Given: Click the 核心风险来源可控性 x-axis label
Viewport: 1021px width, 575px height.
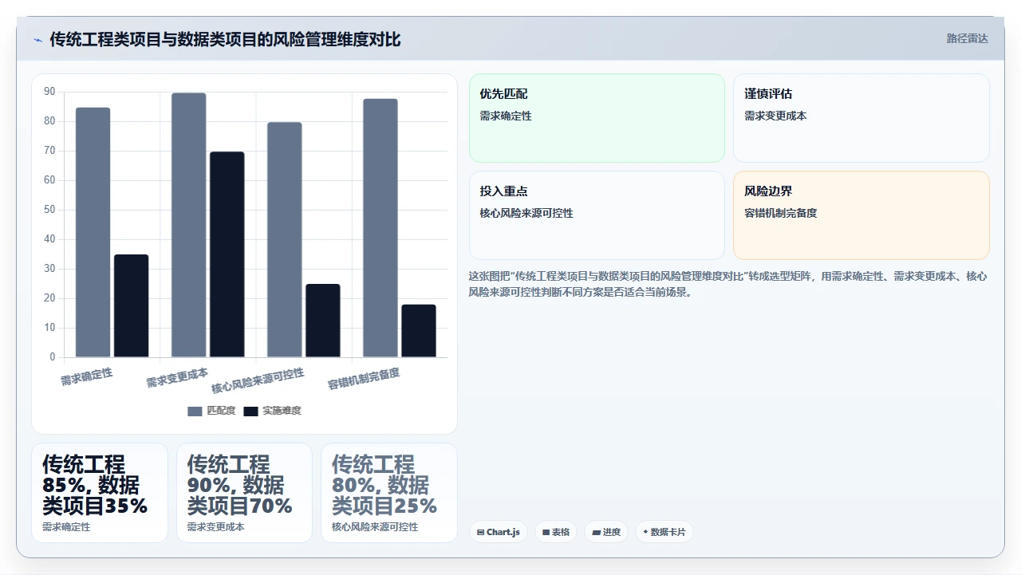Looking at the screenshot, I should point(258,381).
